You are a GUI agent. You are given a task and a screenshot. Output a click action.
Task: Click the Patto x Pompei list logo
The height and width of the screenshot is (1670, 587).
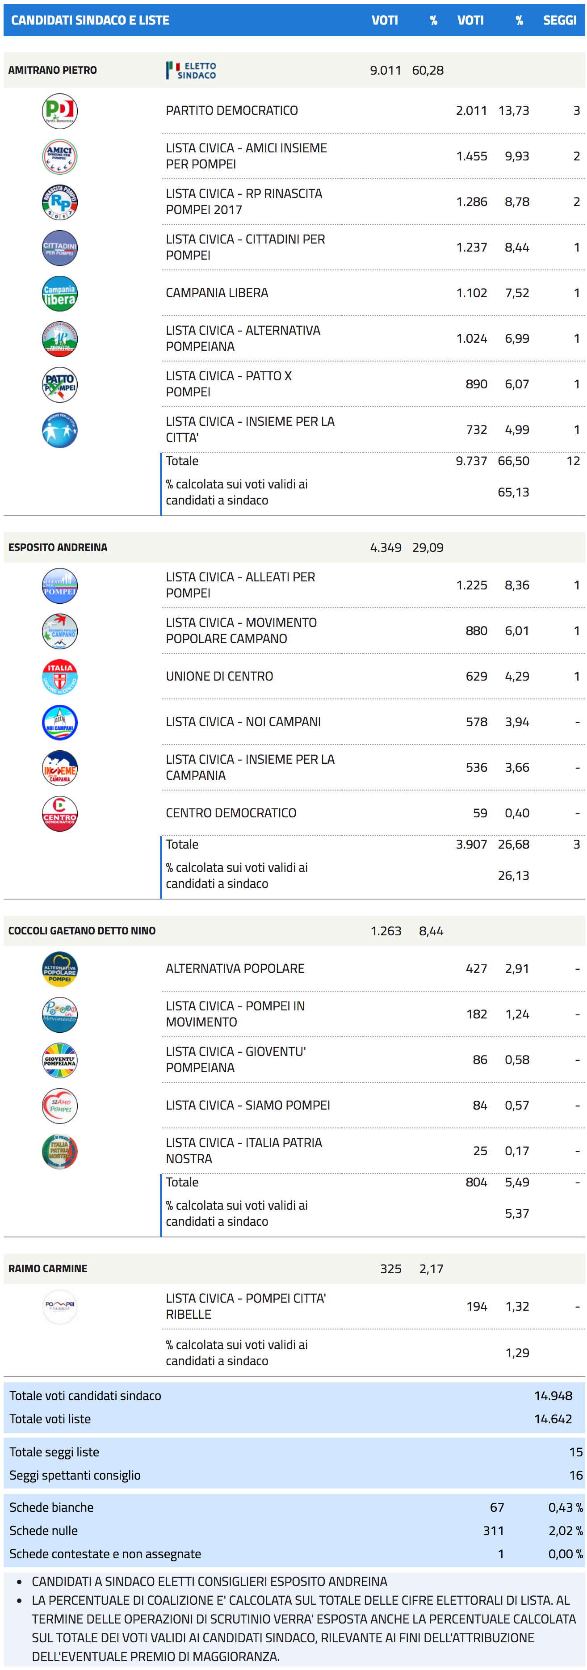coord(59,384)
